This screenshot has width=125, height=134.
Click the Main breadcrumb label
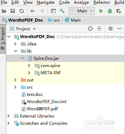pyautogui.click(x=76, y=20)
